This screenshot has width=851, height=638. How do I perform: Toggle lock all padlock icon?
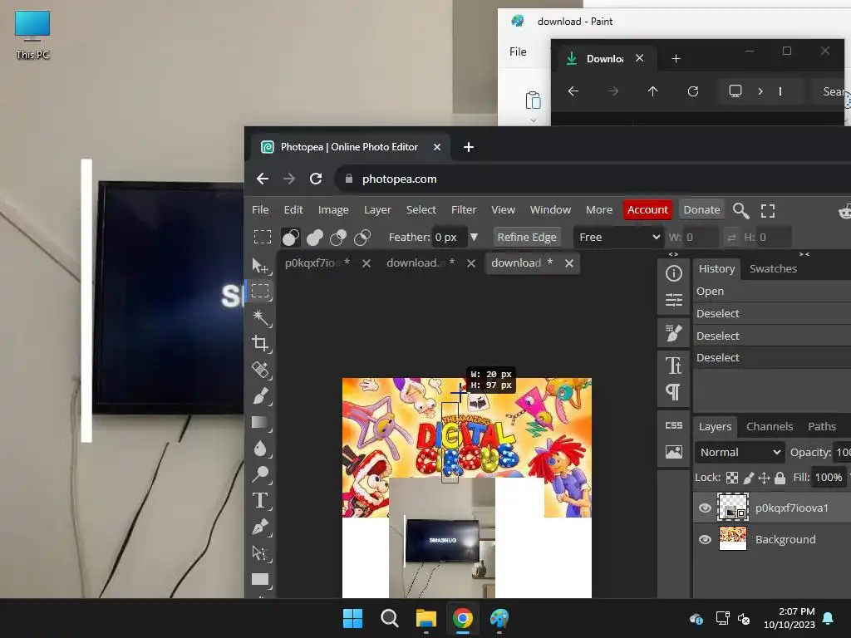coord(780,478)
